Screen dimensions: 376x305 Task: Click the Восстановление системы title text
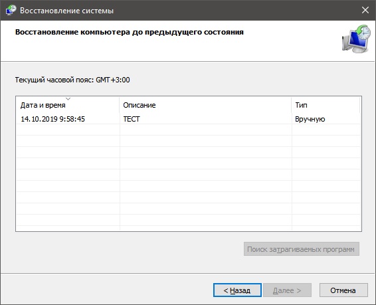(66, 11)
